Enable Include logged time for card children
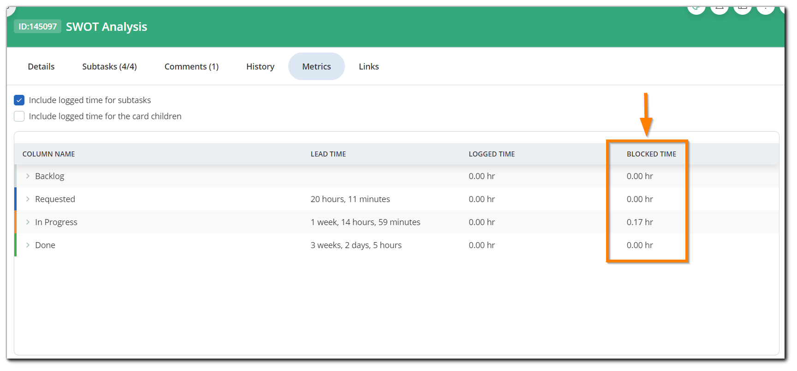The height and width of the screenshot is (371, 797). click(x=19, y=116)
